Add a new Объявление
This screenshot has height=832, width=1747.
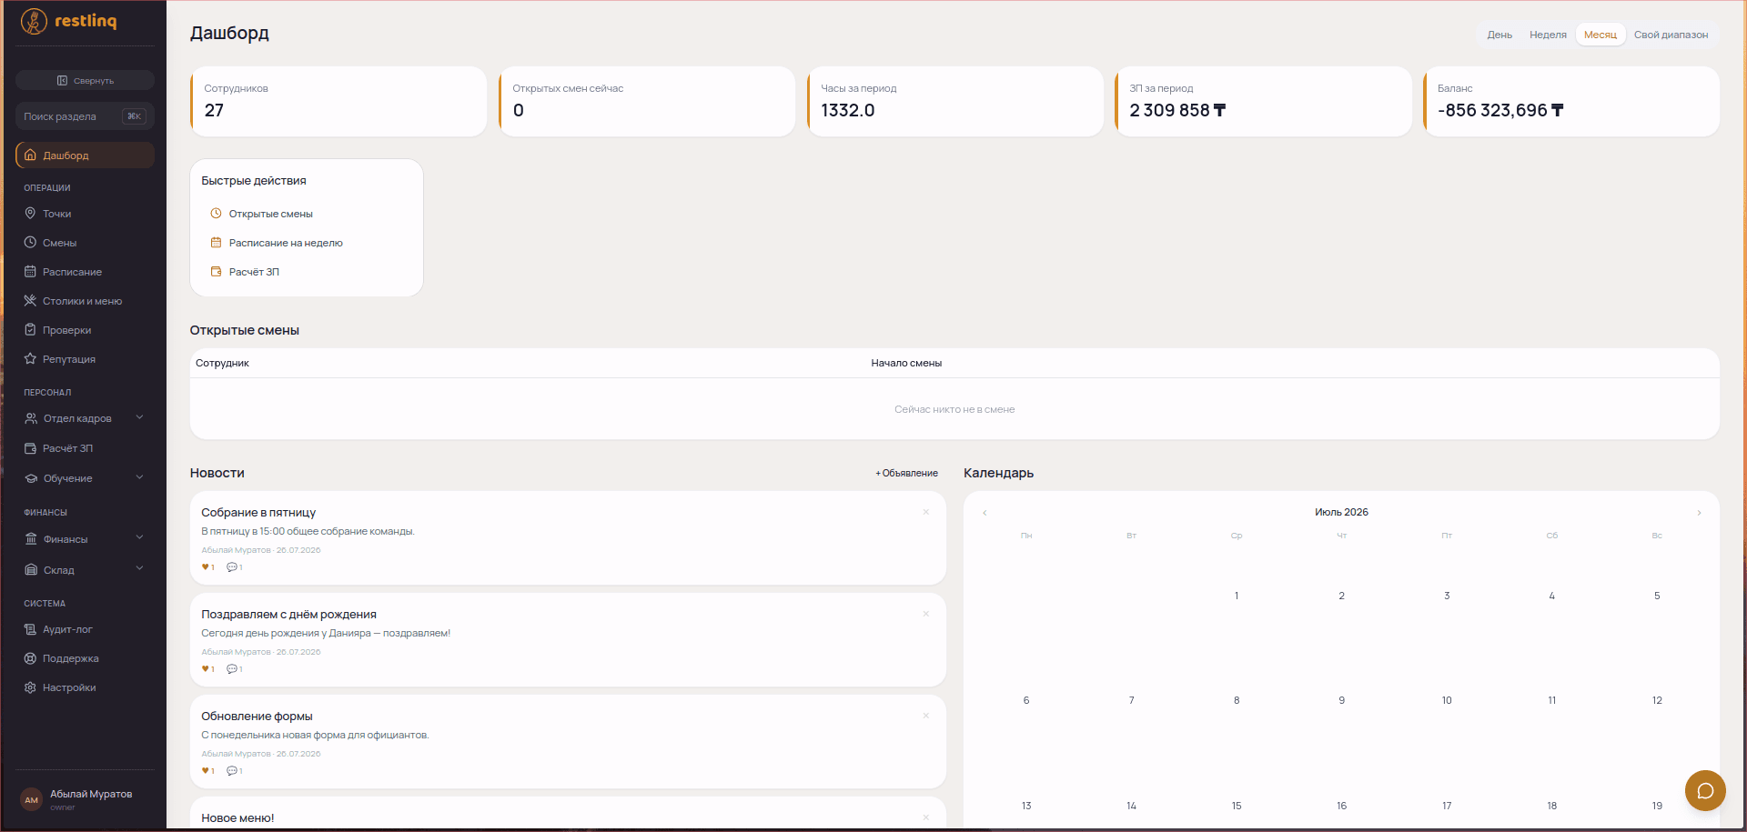coord(906,473)
